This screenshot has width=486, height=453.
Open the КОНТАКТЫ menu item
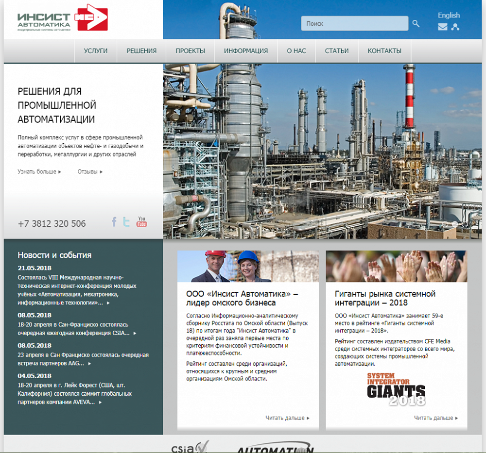click(384, 51)
